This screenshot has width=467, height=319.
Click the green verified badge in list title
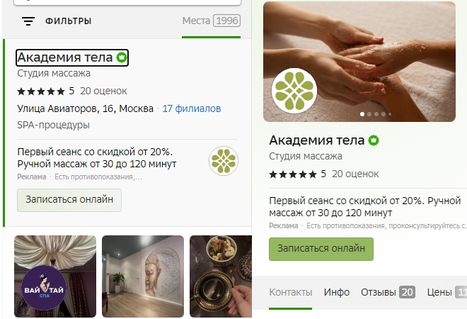pos(122,57)
